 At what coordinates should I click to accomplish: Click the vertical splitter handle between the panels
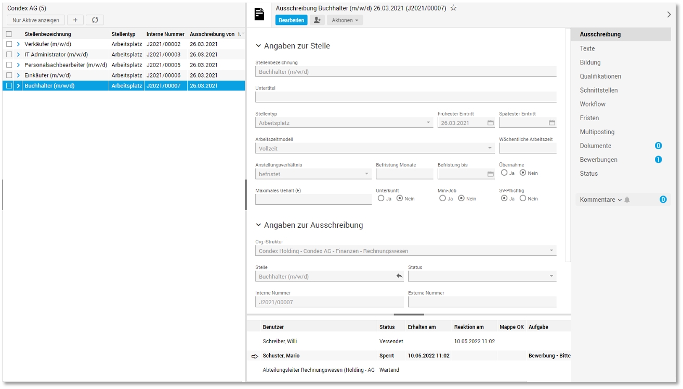(246, 195)
